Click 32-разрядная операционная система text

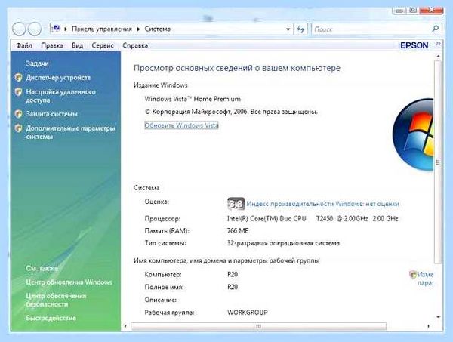tap(283, 243)
